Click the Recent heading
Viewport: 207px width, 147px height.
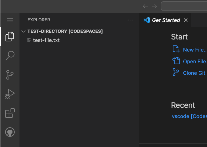(183, 105)
